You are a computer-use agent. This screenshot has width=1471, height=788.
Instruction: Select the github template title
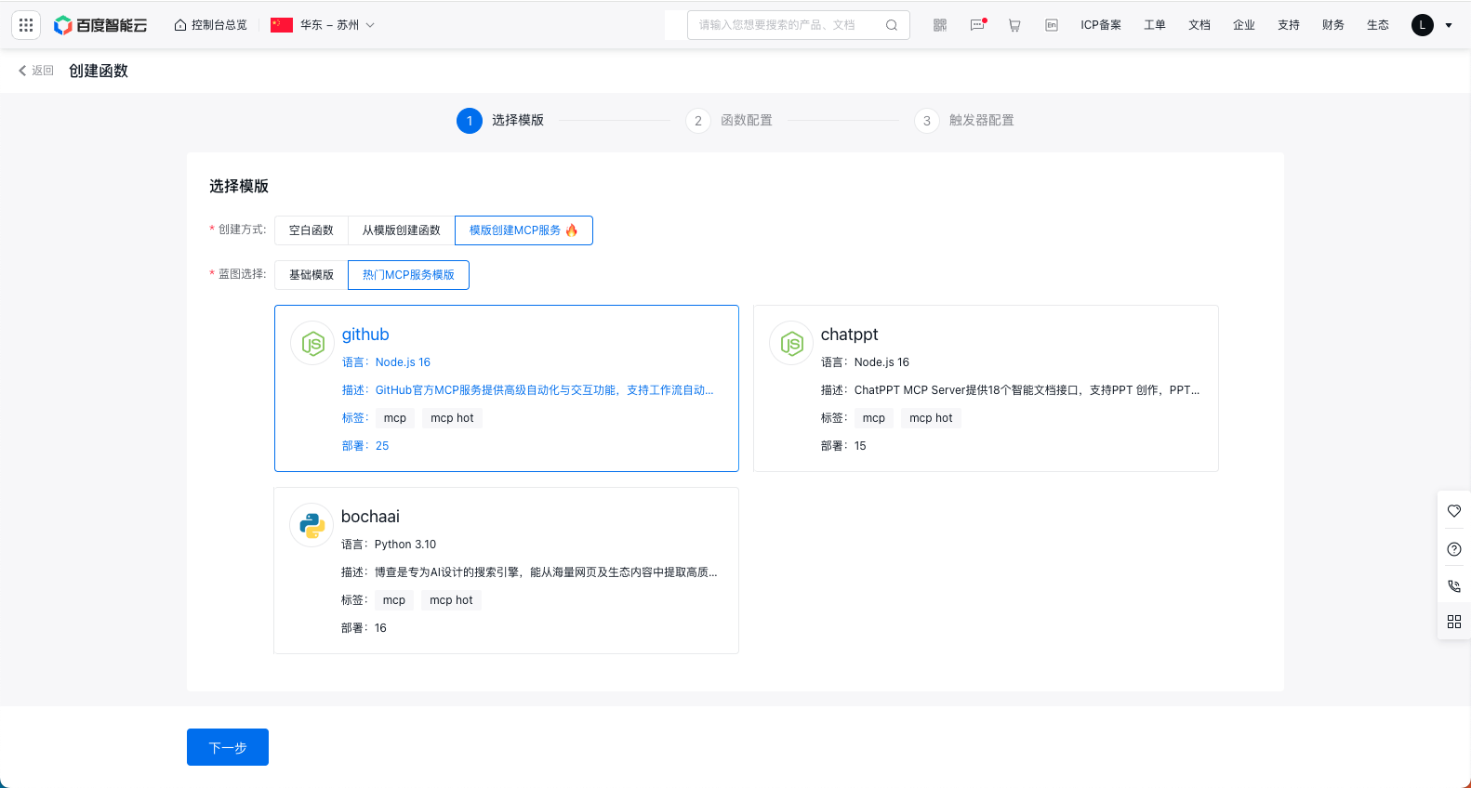365,335
